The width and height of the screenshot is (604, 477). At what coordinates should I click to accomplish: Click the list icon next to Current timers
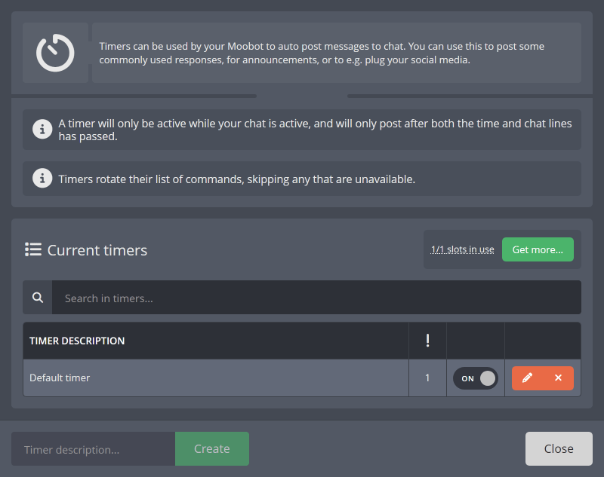(33, 249)
